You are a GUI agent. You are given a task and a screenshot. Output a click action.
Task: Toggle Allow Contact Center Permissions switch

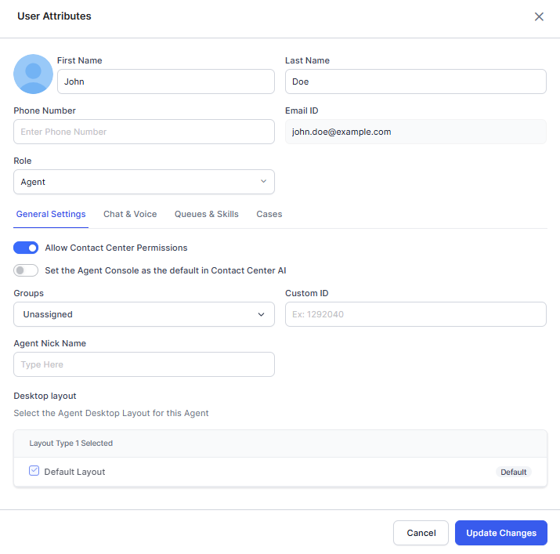pyautogui.click(x=26, y=248)
